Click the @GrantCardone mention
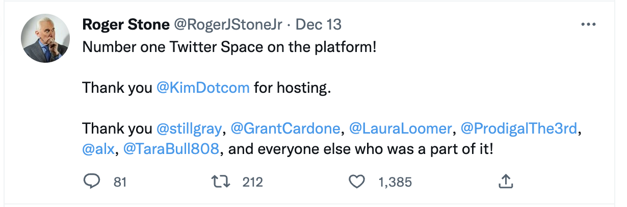The height and width of the screenshot is (207, 627). [285, 128]
